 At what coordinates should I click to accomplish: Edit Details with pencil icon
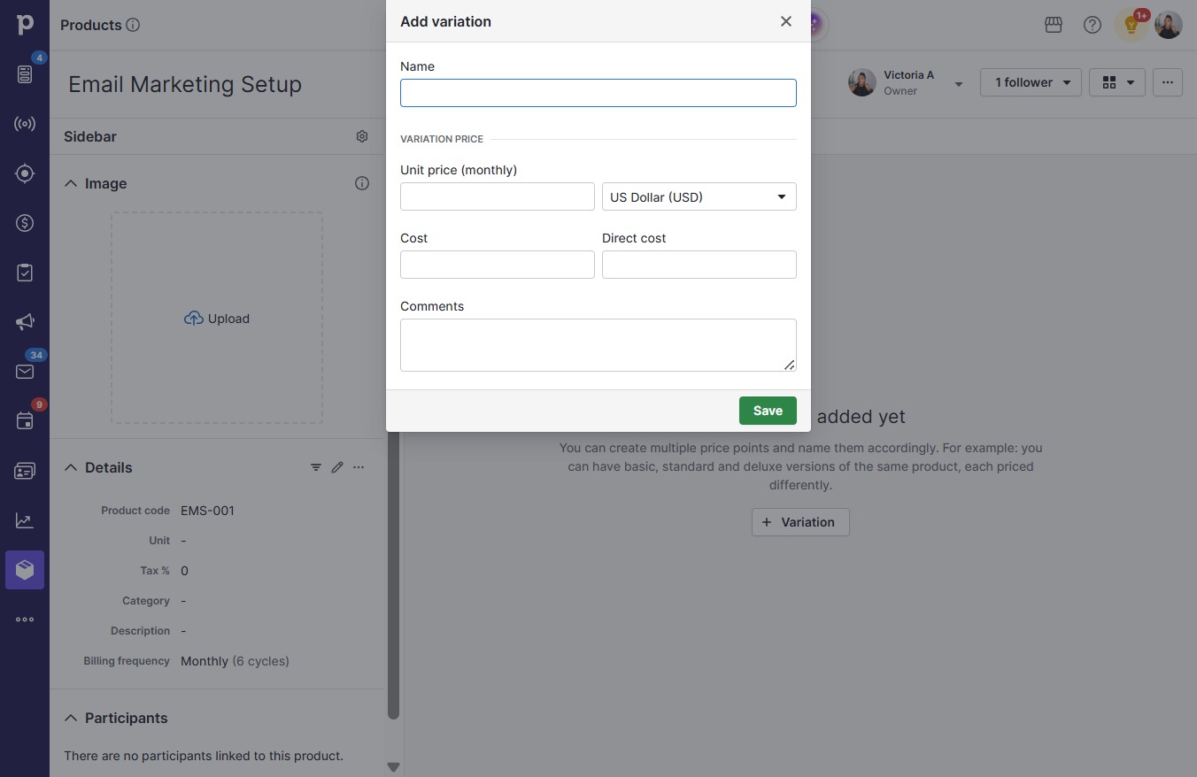337,467
